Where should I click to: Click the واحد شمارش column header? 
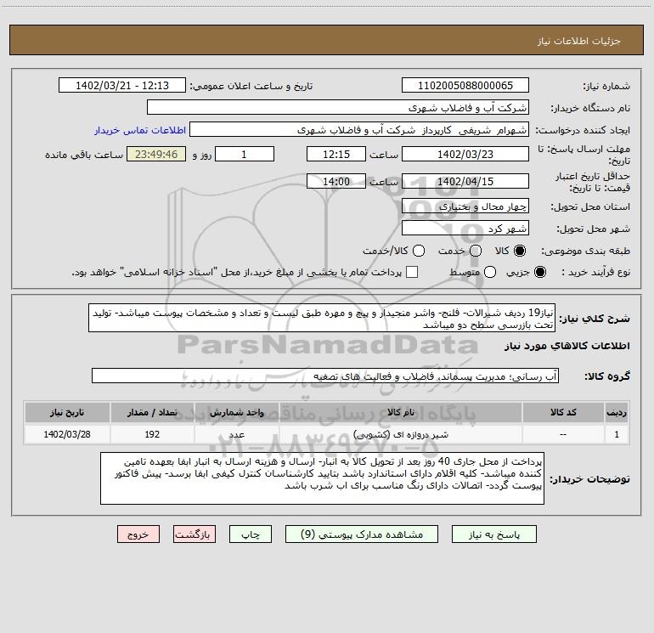[x=236, y=412]
